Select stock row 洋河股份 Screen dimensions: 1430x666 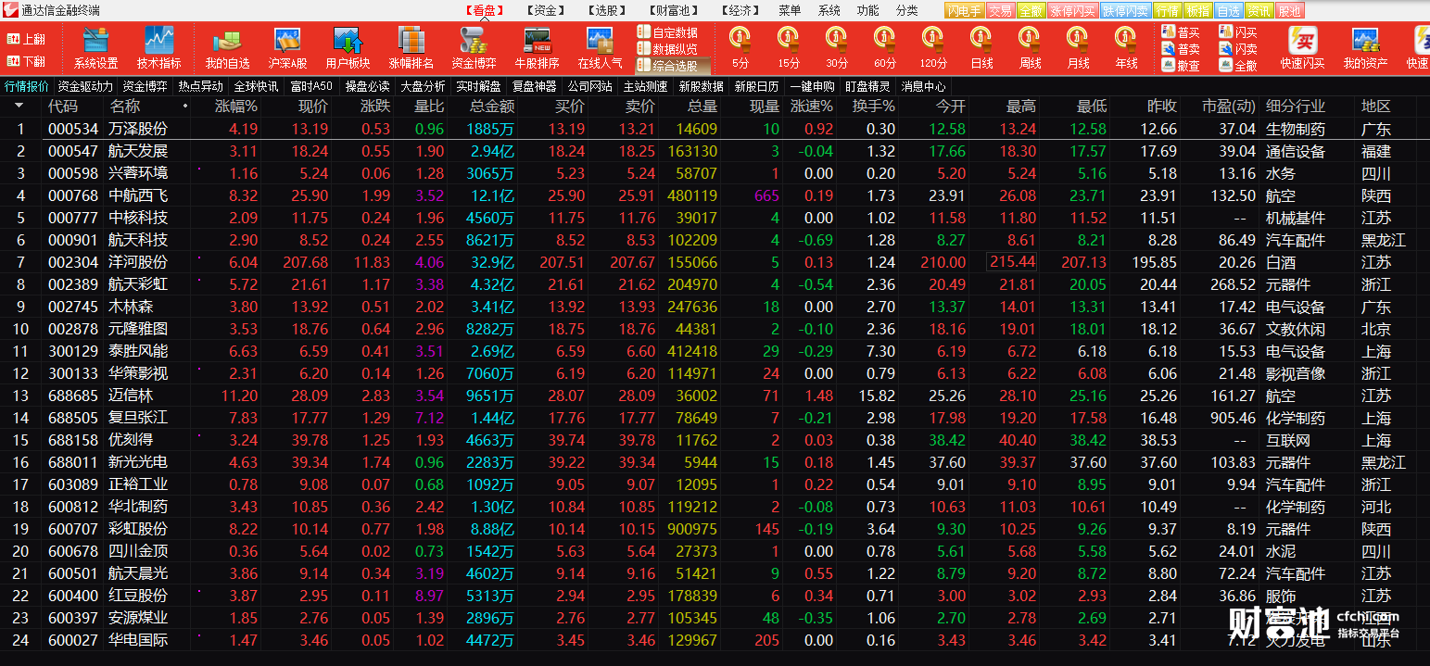(715, 262)
